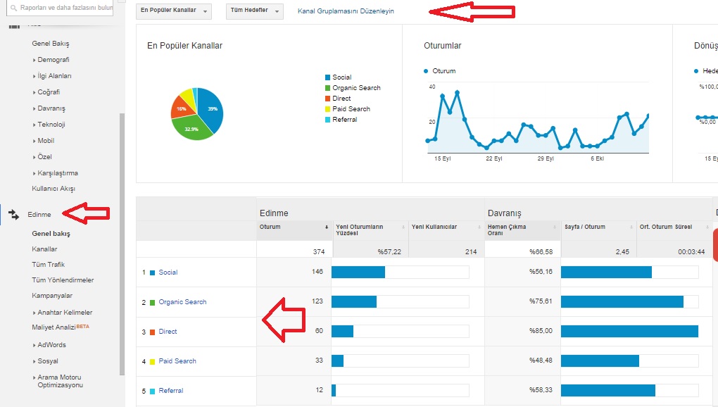Expand the AdWords menu item

pyautogui.click(x=51, y=345)
